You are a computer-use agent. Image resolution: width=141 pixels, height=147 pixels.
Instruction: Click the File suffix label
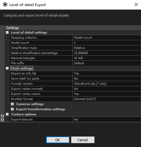18,63
